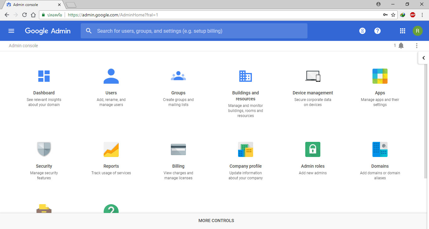Expand the side panel chevron arrow
Viewport: 429px width, 229px height.
tap(423, 58)
